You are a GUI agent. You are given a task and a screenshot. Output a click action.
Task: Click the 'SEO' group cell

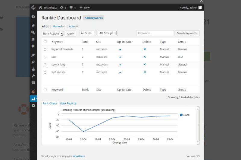point(180,57)
